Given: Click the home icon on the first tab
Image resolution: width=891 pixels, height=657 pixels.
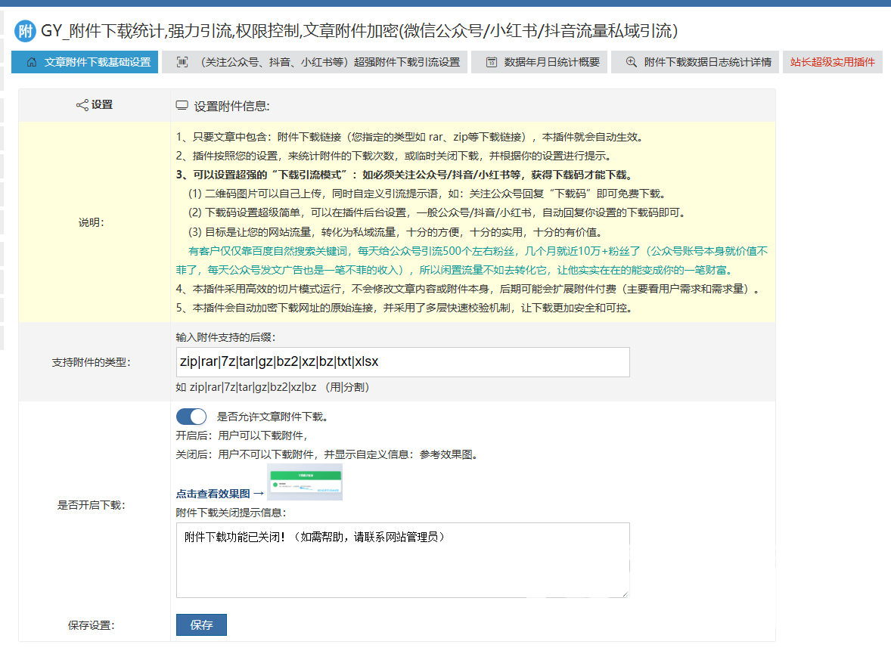Looking at the screenshot, I should (x=31, y=62).
